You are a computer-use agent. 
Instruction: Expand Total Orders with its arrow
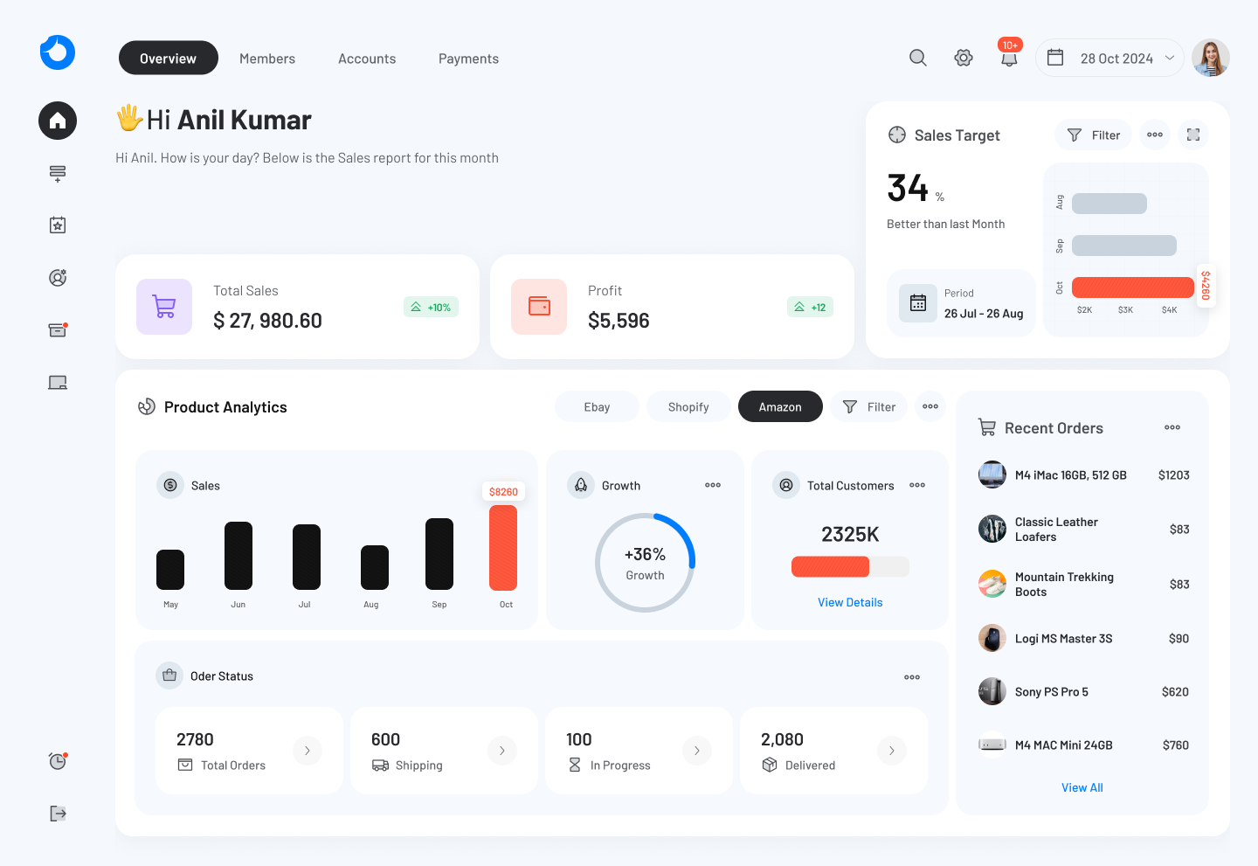click(308, 751)
